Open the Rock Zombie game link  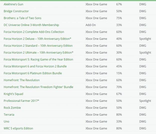(12, 108)
